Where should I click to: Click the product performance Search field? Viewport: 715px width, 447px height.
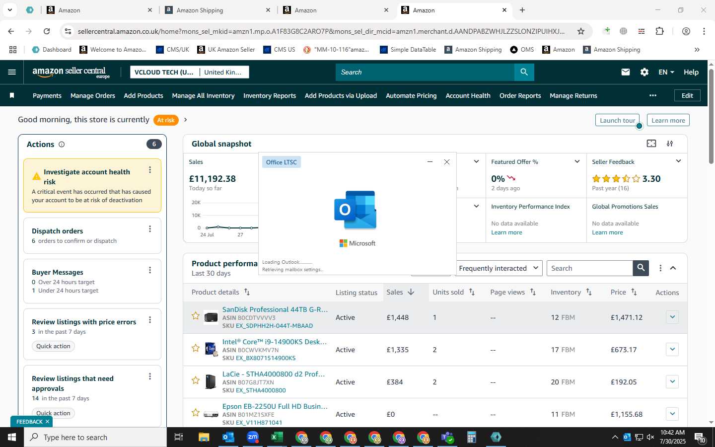coord(590,268)
